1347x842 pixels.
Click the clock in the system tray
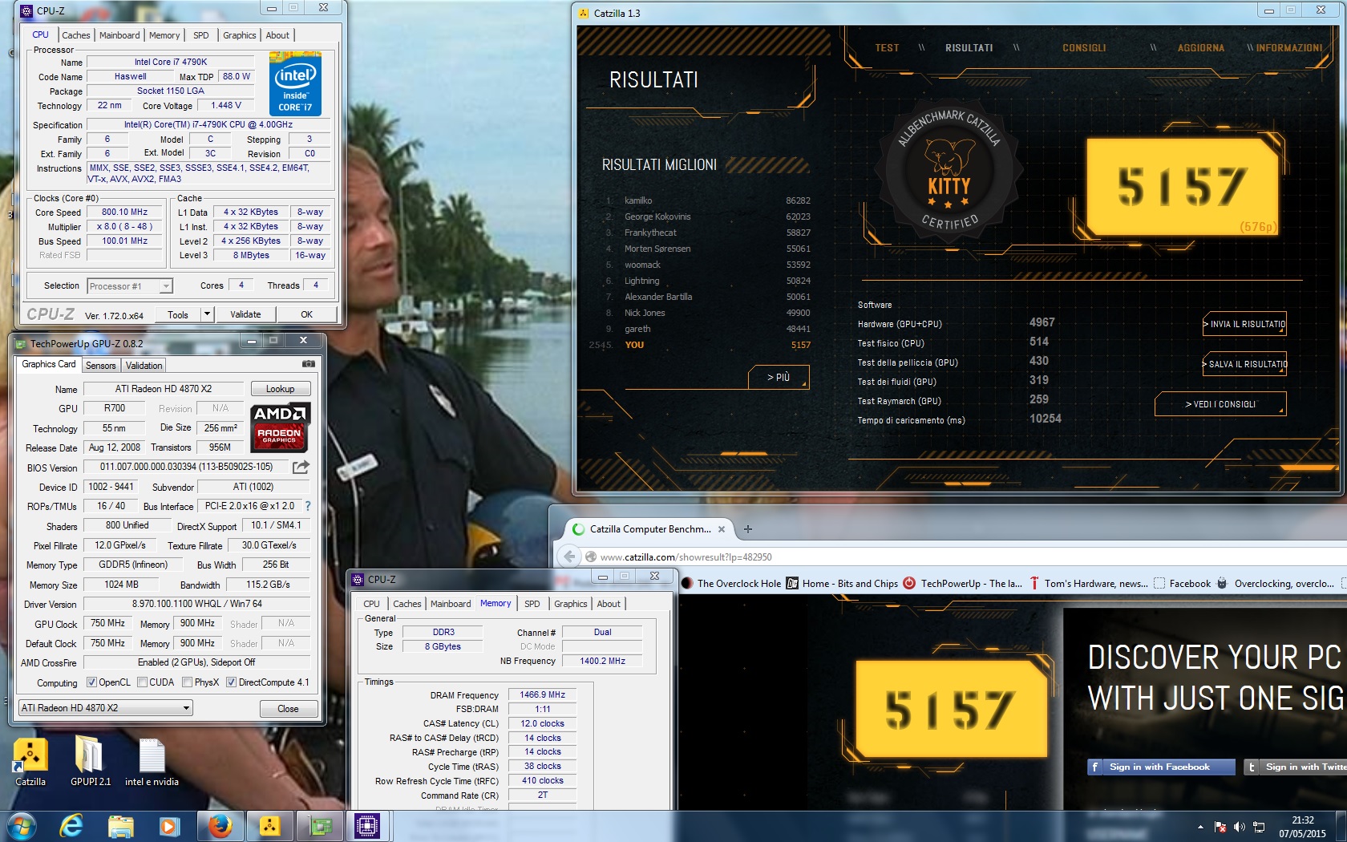click(1302, 827)
